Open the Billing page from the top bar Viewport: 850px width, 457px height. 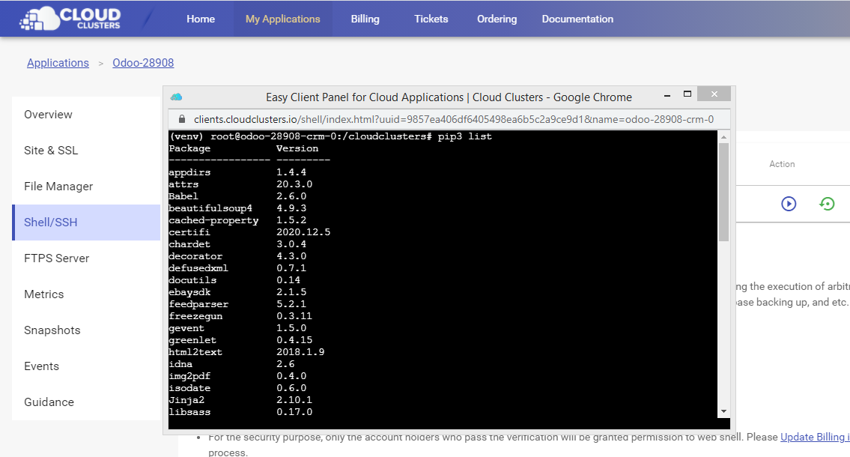[365, 19]
